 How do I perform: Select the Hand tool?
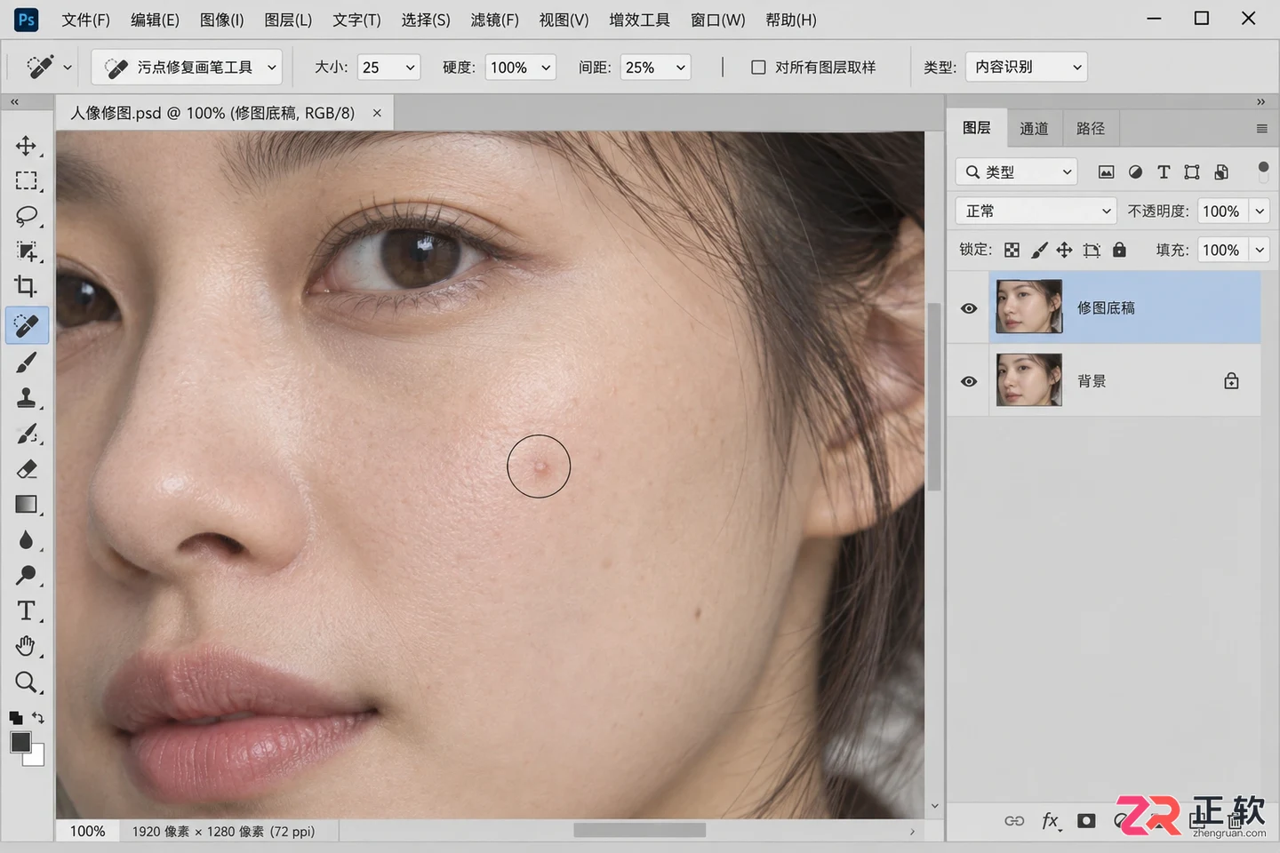(27, 647)
